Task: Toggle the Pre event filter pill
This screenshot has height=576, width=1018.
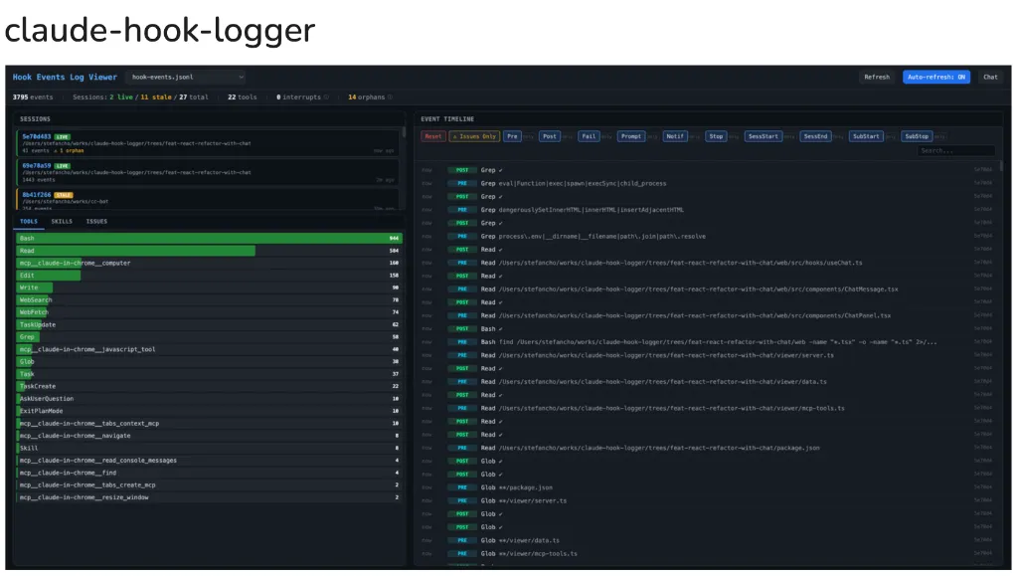Action: [x=512, y=136]
